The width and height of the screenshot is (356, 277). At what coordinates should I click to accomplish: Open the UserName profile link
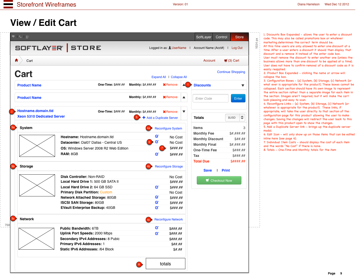click(x=179, y=48)
